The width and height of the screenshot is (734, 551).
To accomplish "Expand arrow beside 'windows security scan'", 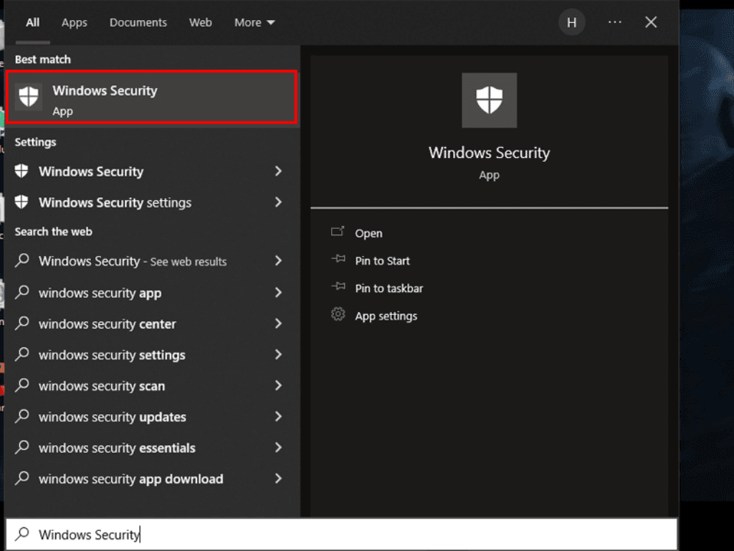I will coord(278,386).
